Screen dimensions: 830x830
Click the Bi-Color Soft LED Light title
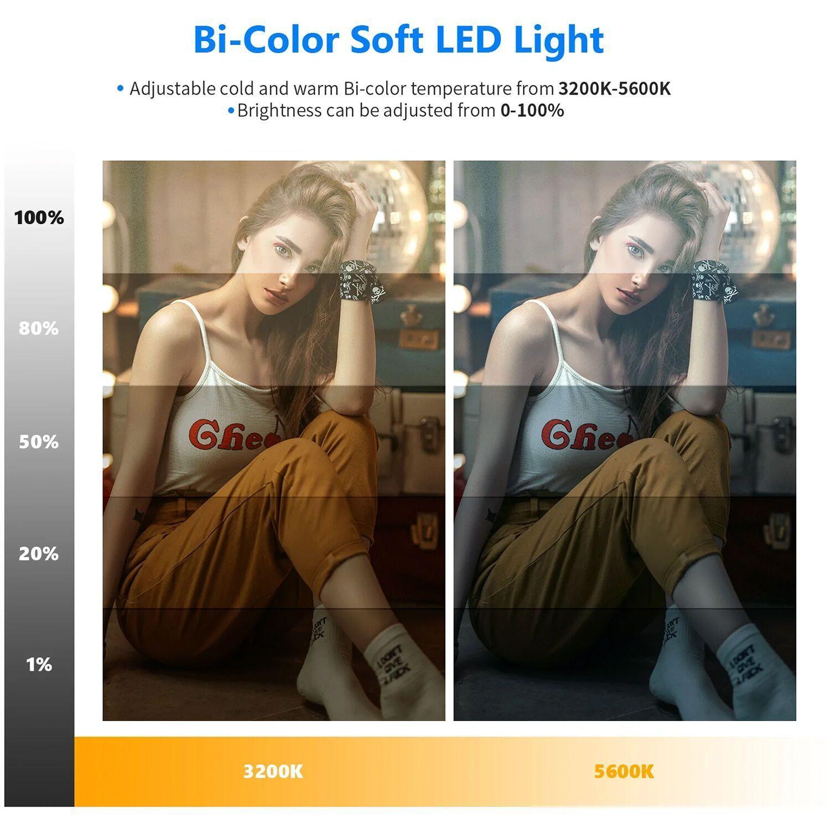(x=398, y=40)
